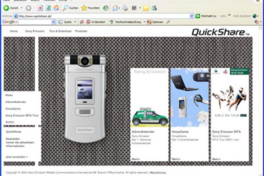The height and width of the screenshot is (176, 264).
Task: Open the yellow discussion note icon
Action: pos(146,8)
